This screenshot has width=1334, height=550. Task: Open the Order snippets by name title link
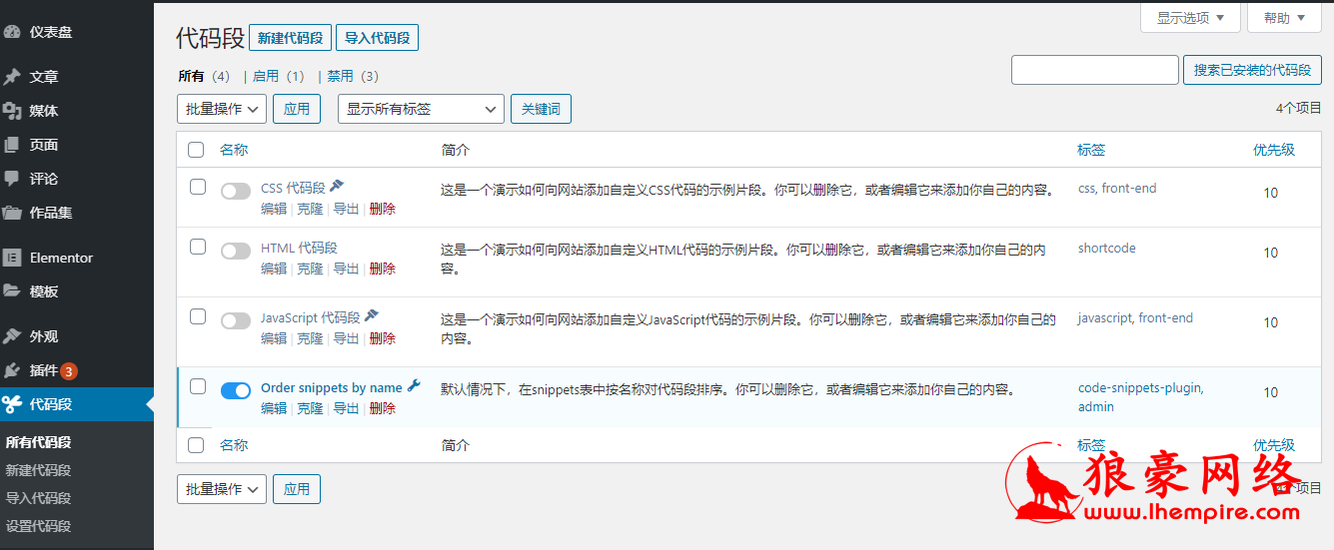point(332,387)
